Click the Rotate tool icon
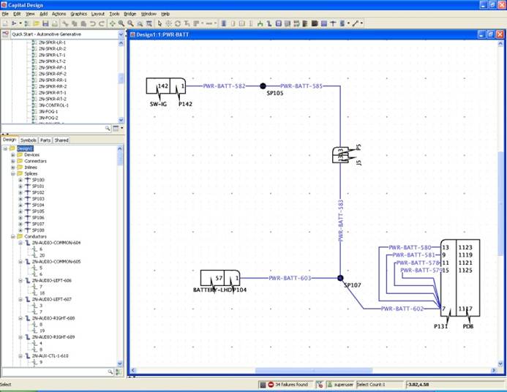The width and height of the screenshot is (507, 392). 178,23
